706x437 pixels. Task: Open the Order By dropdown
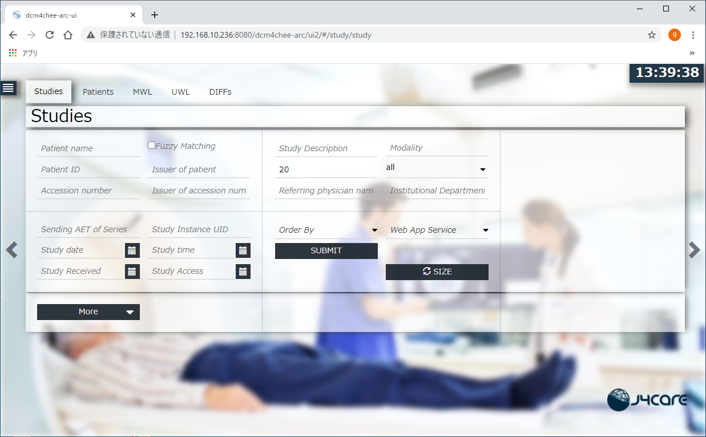click(x=326, y=230)
